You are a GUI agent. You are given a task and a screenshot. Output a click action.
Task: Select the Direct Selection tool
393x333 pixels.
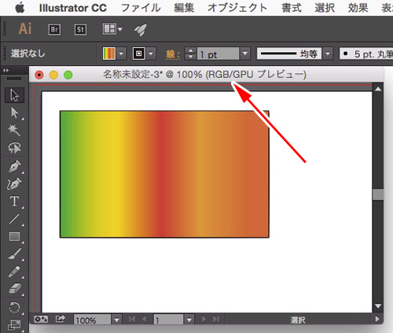click(x=14, y=113)
